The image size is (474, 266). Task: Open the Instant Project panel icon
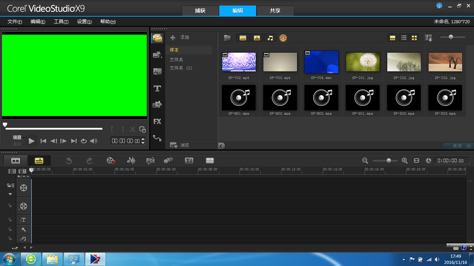(158, 54)
